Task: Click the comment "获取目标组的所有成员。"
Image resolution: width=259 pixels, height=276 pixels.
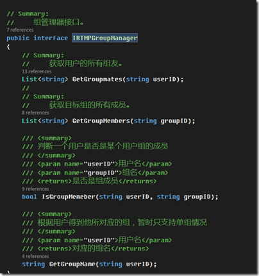Action: (x=89, y=105)
